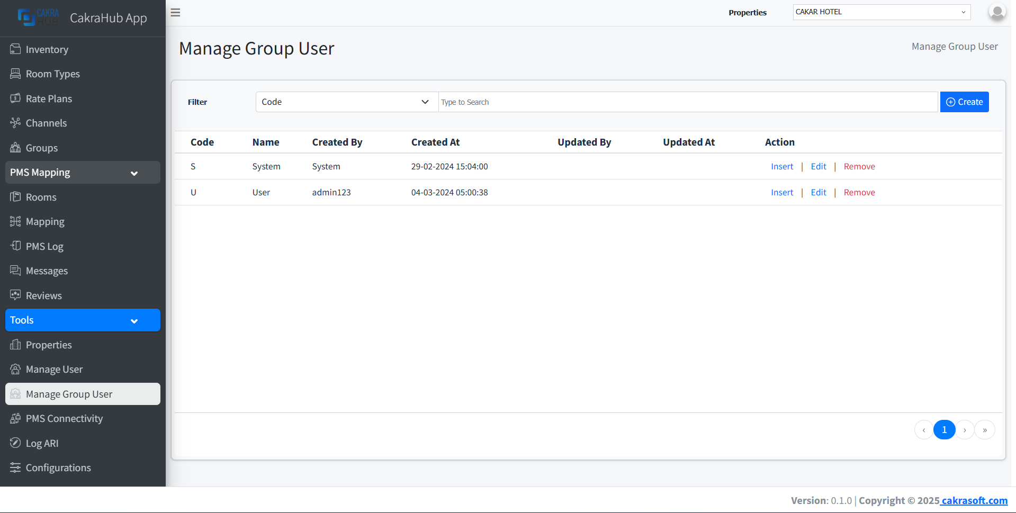Remove the System group user row
Screen dimensions: 1016x513
pyautogui.click(x=859, y=166)
